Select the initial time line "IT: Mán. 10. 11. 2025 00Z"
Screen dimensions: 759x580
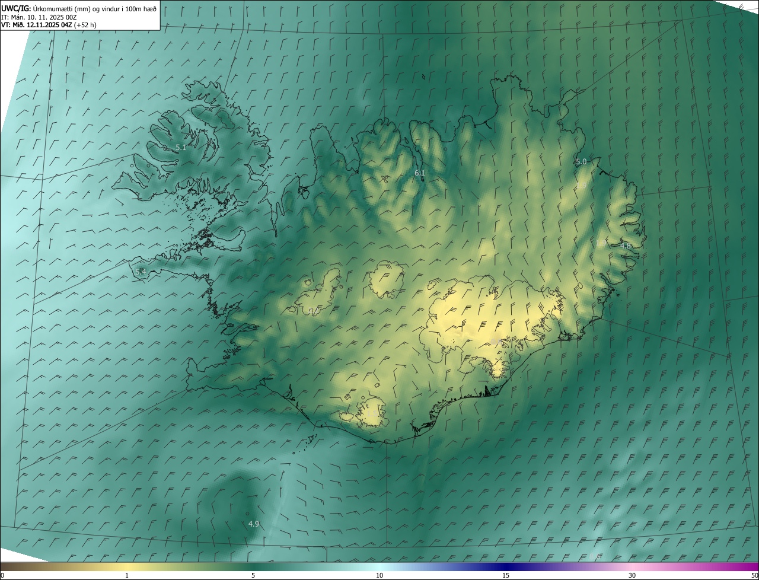39,17
